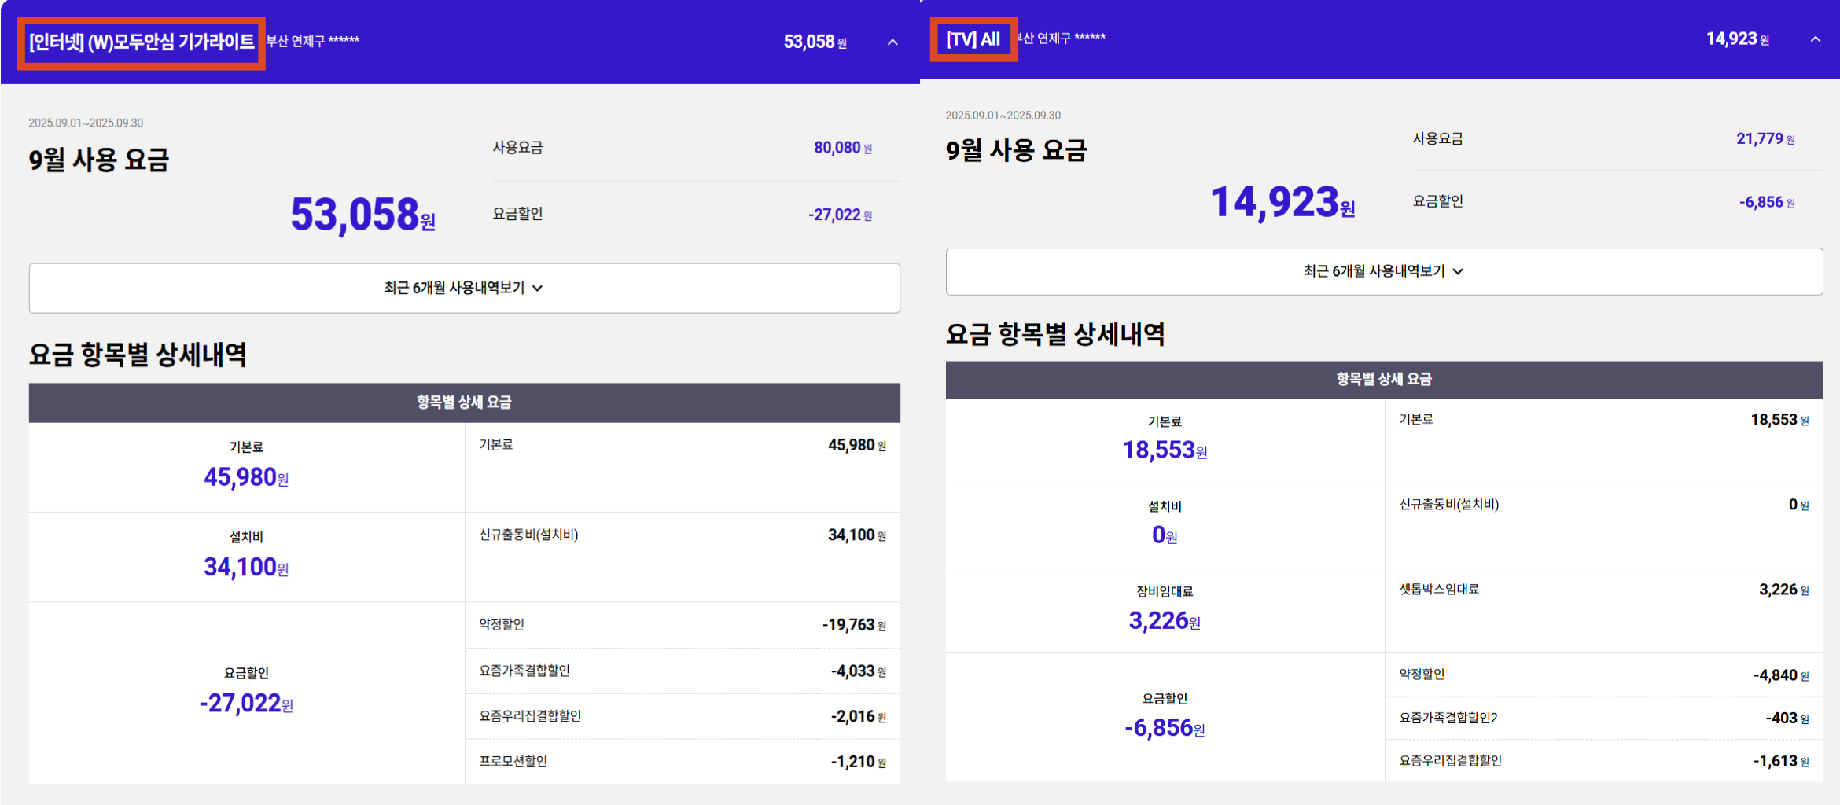
Task: Click the 14,923원 total in the TV header
Action: click(1737, 39)
